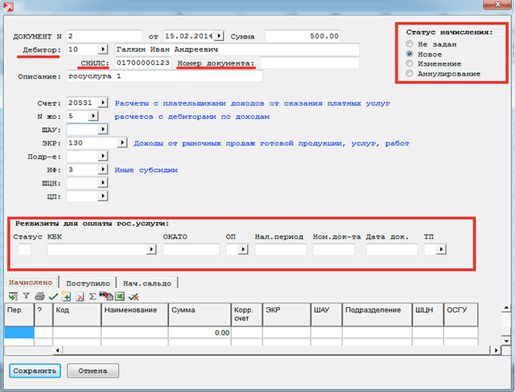
Task: Open the ЭКР field dropdown arrow
Action: click(x=121, y=143)
